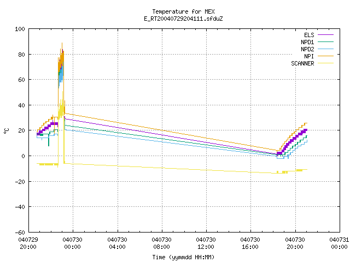
Task: Click the y-axis label -40
Action: (20, 207)
